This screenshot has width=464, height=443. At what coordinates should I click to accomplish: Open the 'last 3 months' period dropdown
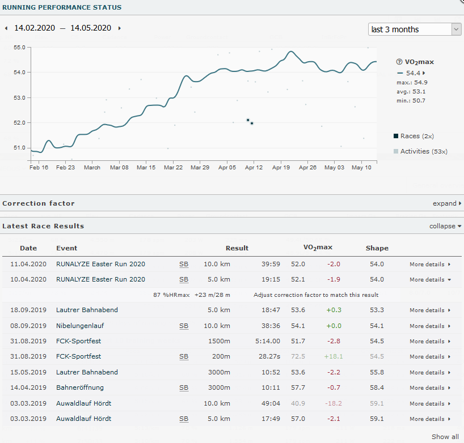click(414, 29)
